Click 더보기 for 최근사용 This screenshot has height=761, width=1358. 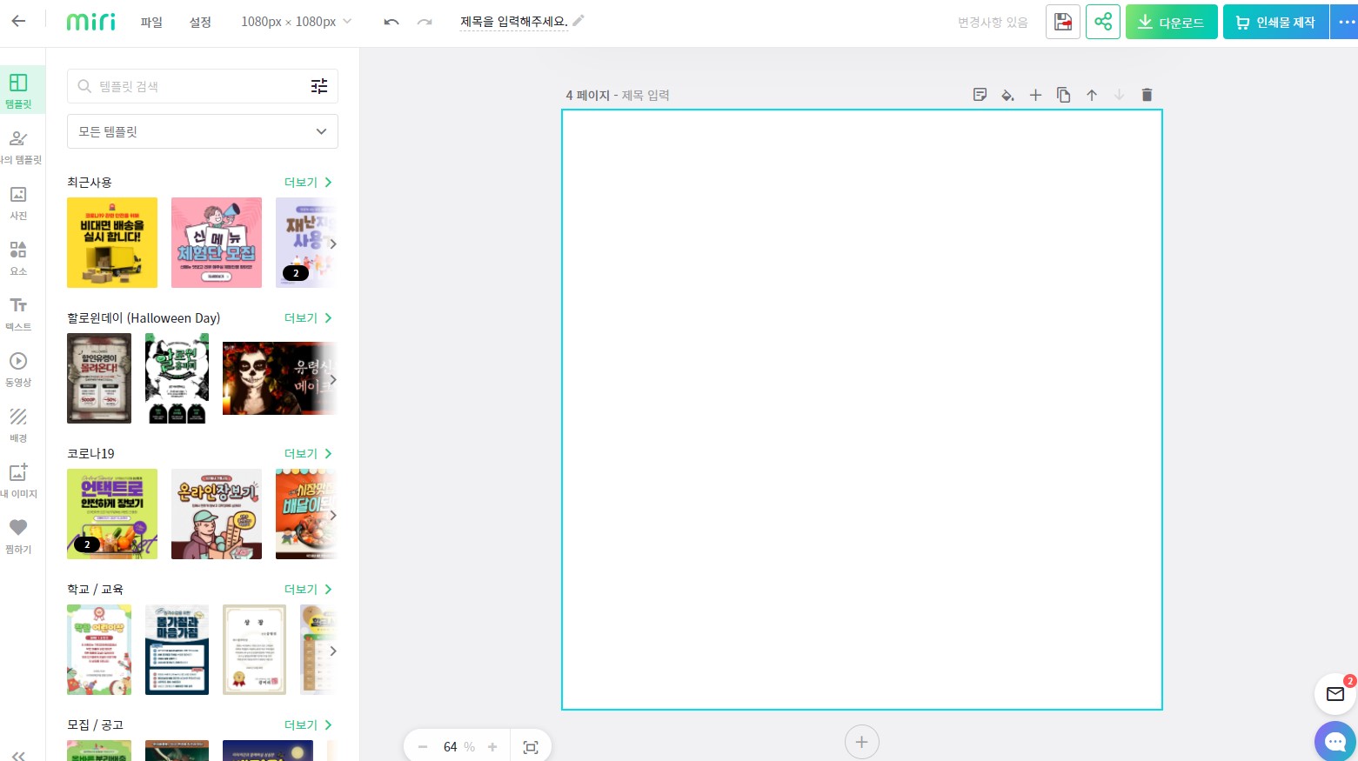308,182
